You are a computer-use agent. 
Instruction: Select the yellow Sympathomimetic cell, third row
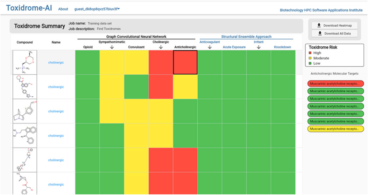[112, 111]
